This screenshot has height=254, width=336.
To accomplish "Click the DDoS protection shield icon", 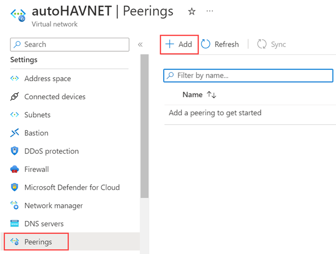I will [x=14, y=151].
